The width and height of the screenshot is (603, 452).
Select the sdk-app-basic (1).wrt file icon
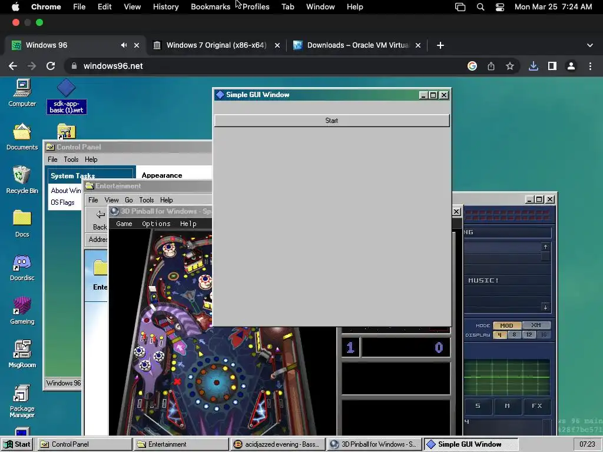click(67, 97)
